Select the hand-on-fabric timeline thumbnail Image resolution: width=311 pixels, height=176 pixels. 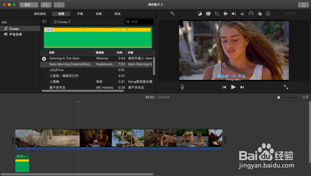pos(31,138)
